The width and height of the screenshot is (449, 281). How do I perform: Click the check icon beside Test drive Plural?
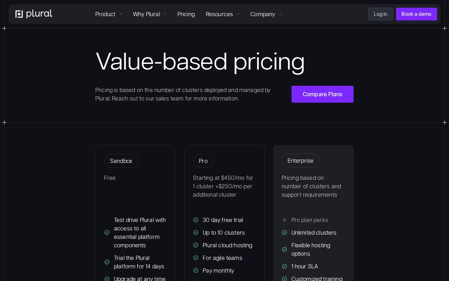point(107,233)
